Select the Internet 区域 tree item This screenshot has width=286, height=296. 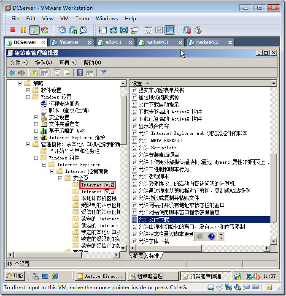97,185
